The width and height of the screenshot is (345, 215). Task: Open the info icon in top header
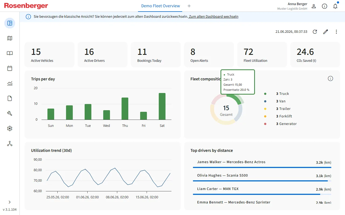point(325,6)
